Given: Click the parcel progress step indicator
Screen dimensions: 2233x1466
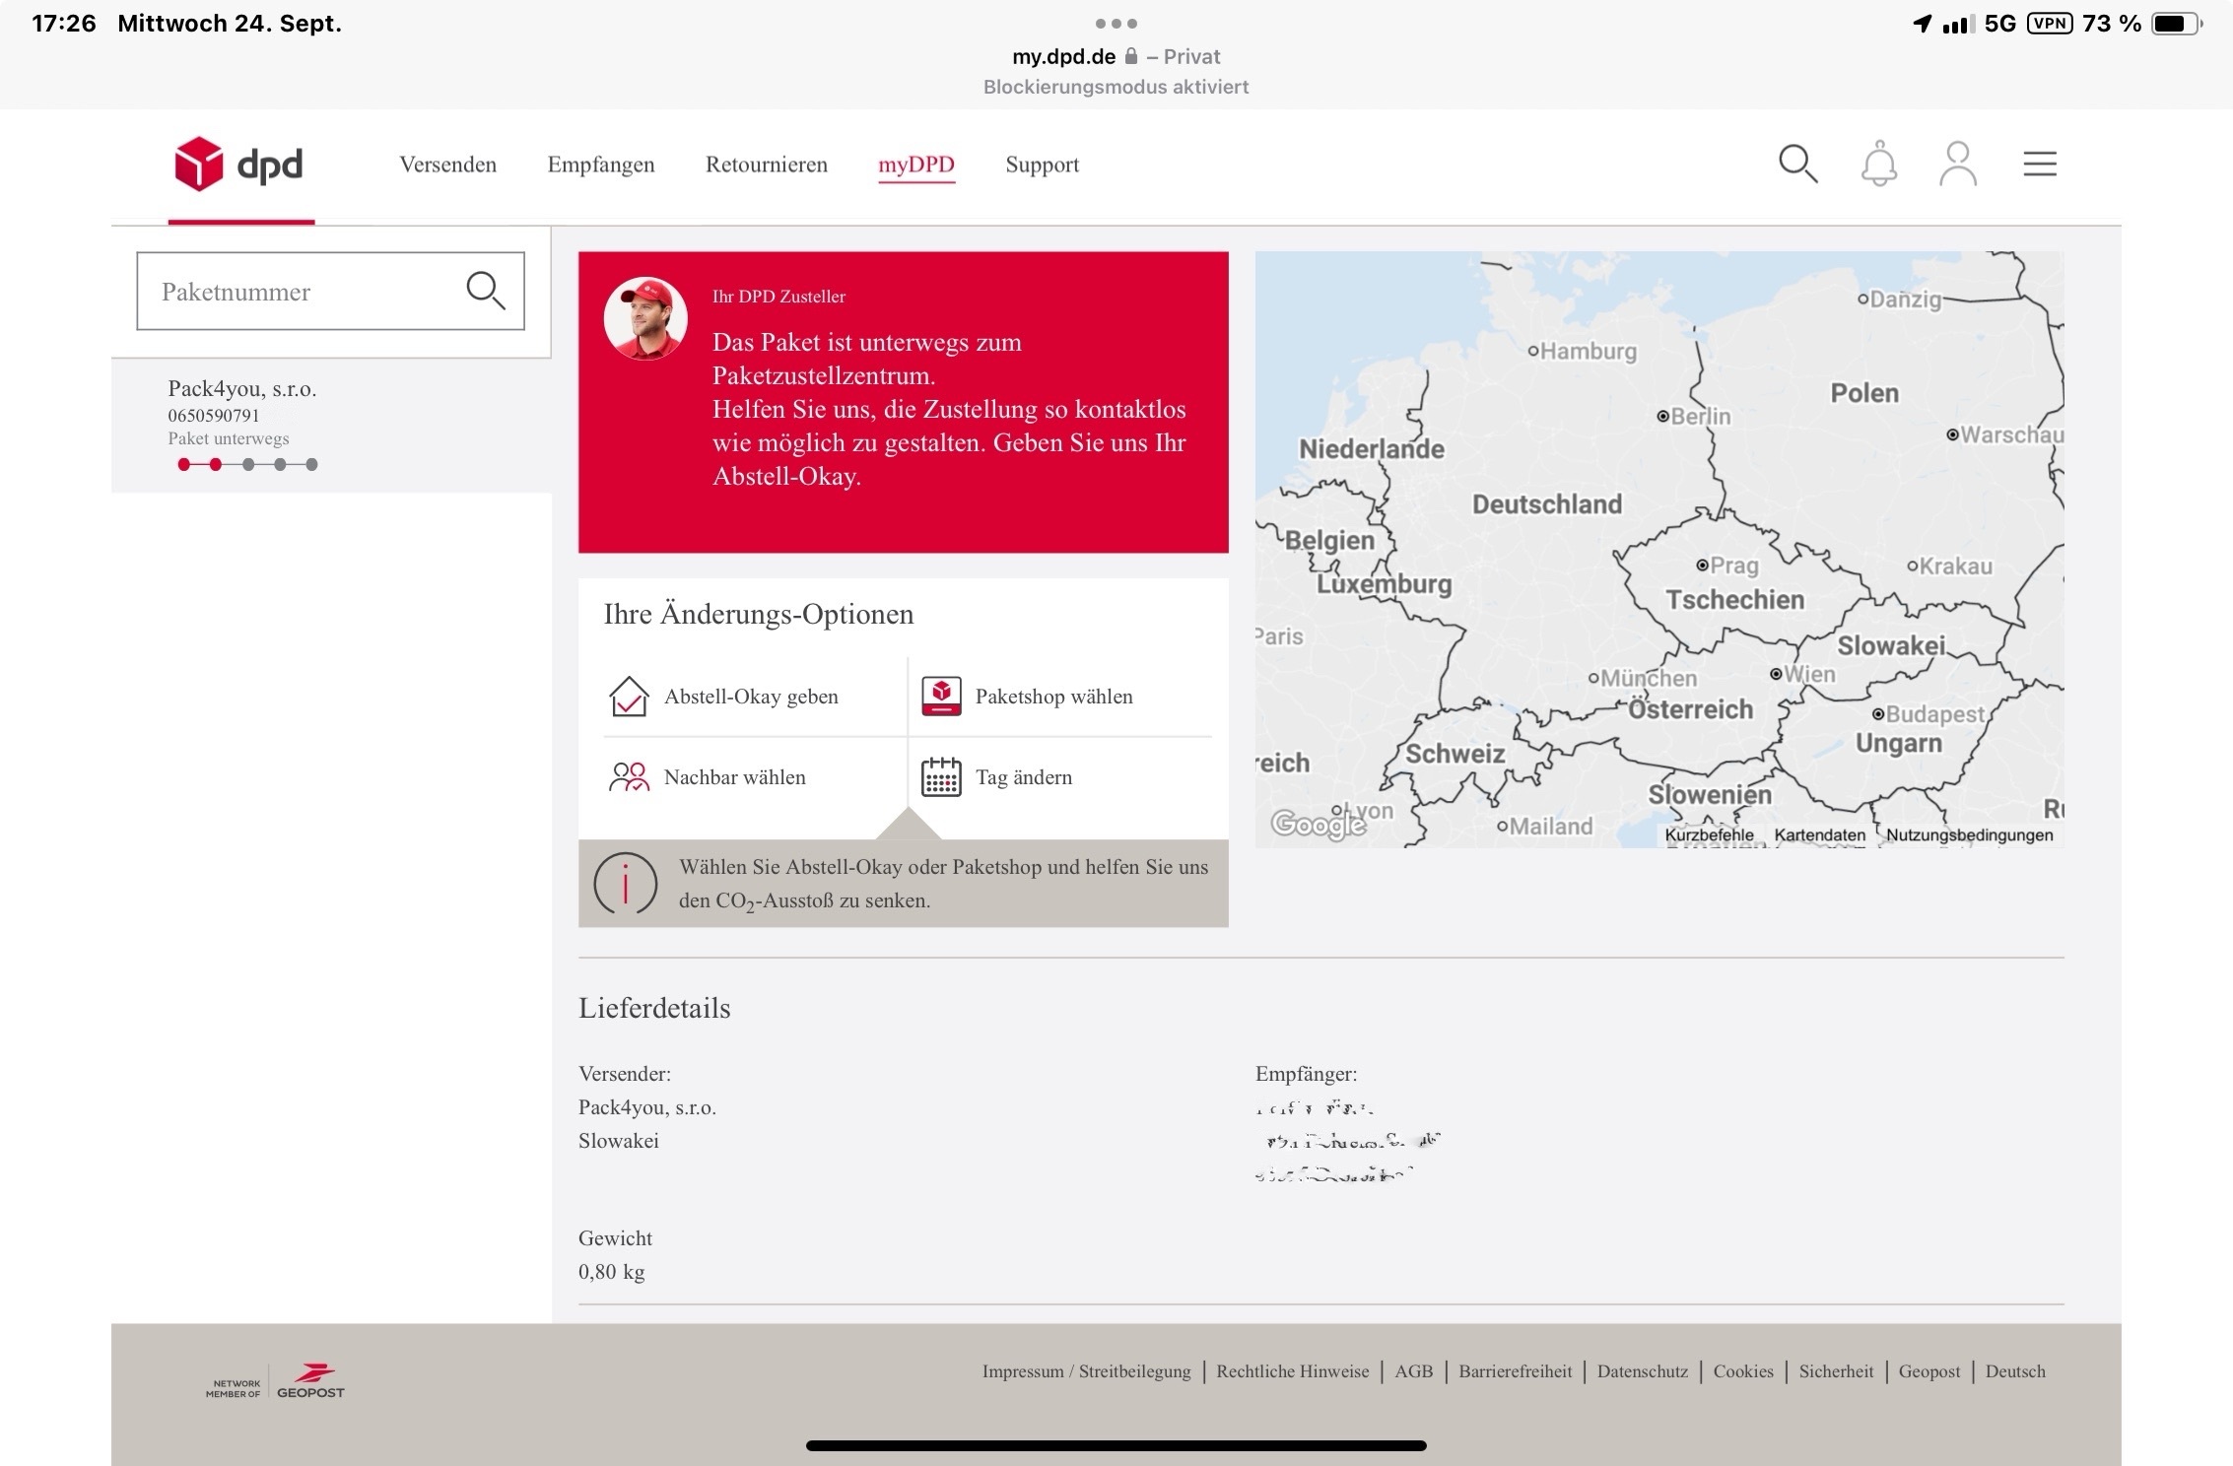Looking at the screenshot, I should 247,464.
